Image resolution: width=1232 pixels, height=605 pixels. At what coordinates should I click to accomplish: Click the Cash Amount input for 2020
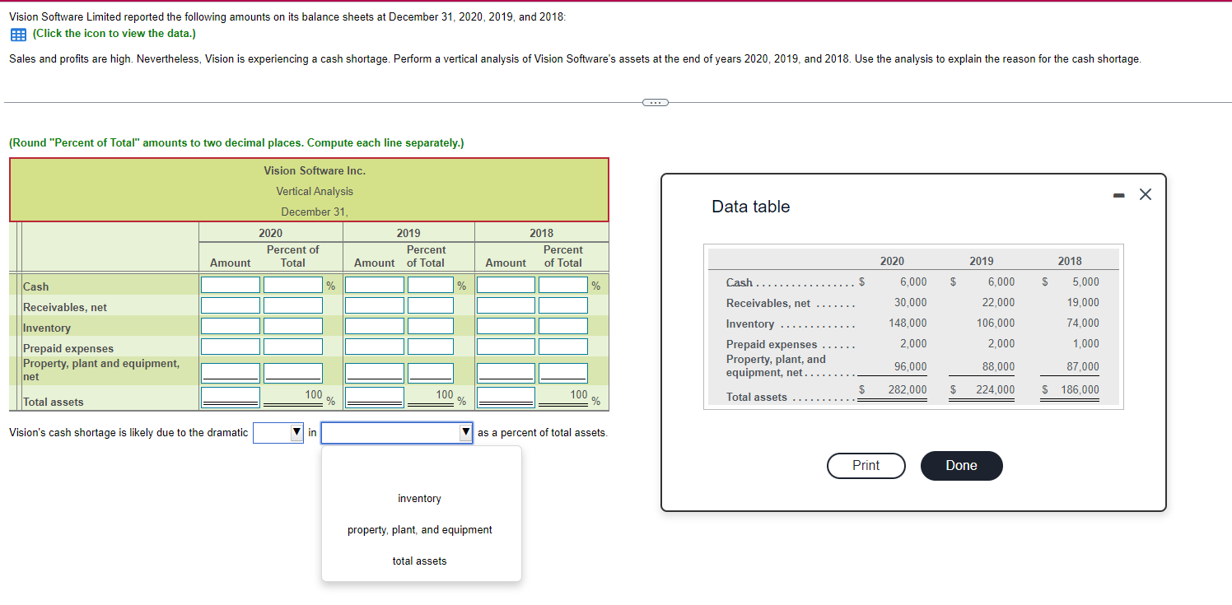coord(229,285)
